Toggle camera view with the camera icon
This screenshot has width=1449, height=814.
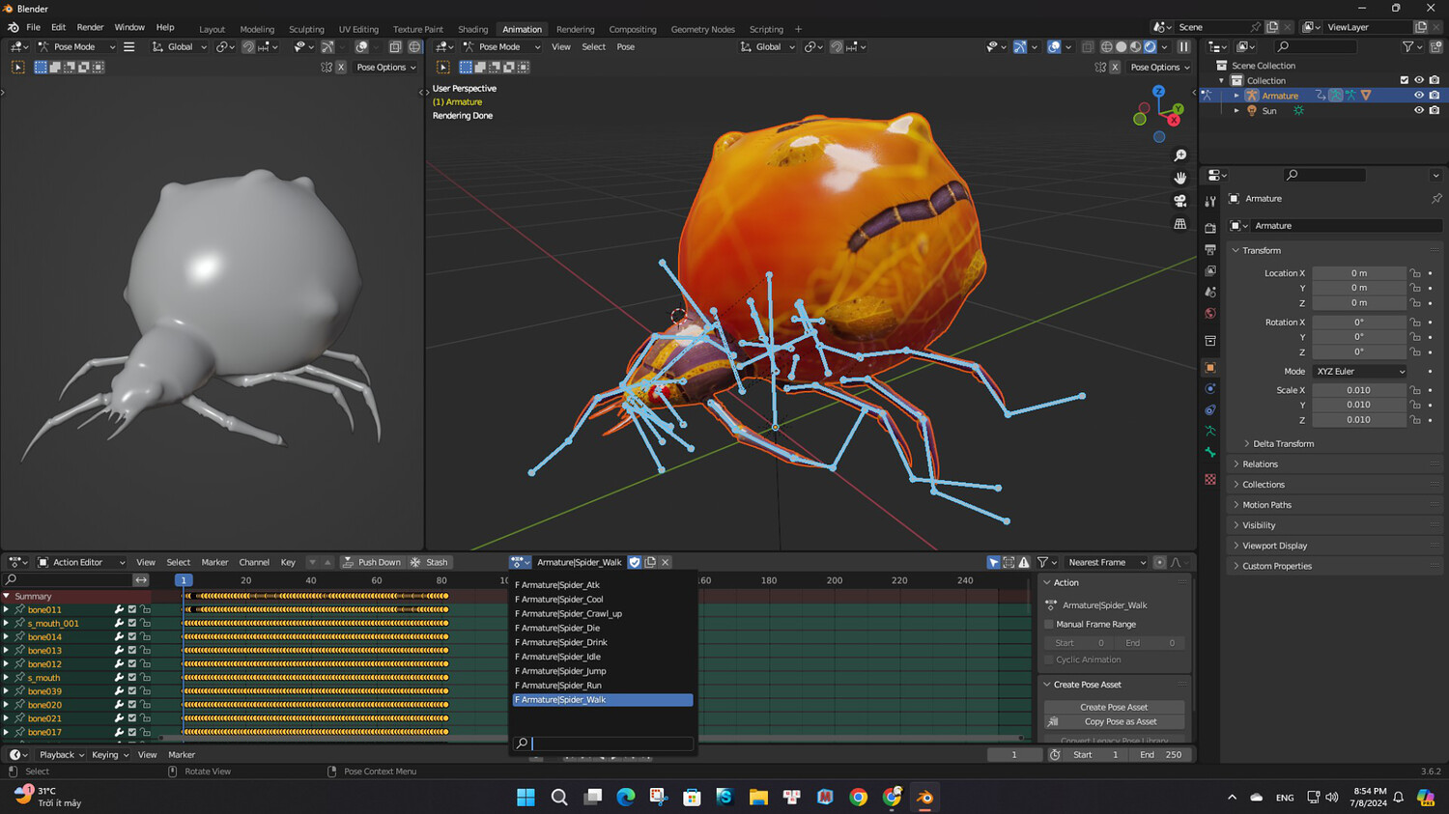[1179, 201]
